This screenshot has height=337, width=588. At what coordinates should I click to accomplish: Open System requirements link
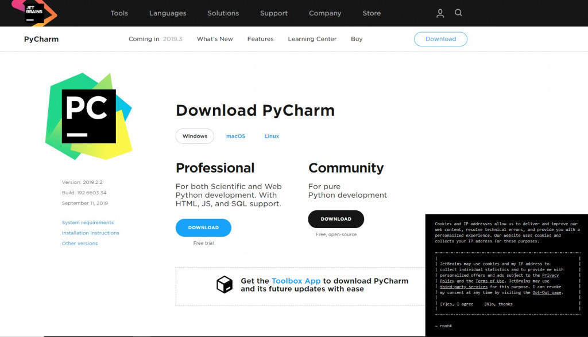pos(88,222)
